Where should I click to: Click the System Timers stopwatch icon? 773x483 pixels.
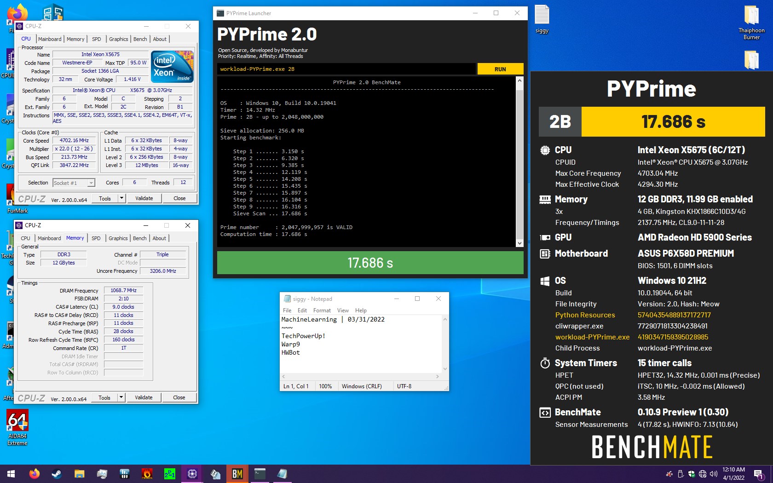(x=545, y=363)
